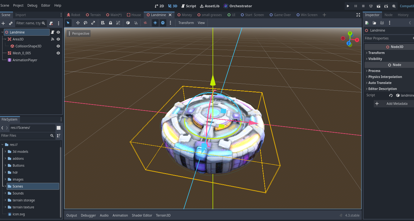Viewport: 414px width, 221px height.
Task: Open the Shader Editor bottom panel
Action: [x=142, y=215]
